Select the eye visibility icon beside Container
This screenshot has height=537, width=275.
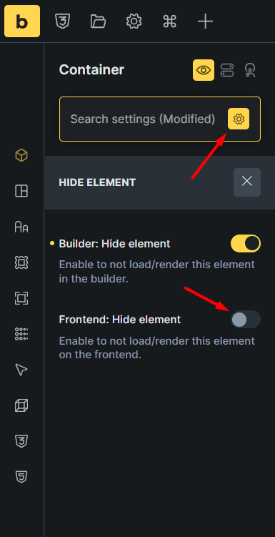204,70
